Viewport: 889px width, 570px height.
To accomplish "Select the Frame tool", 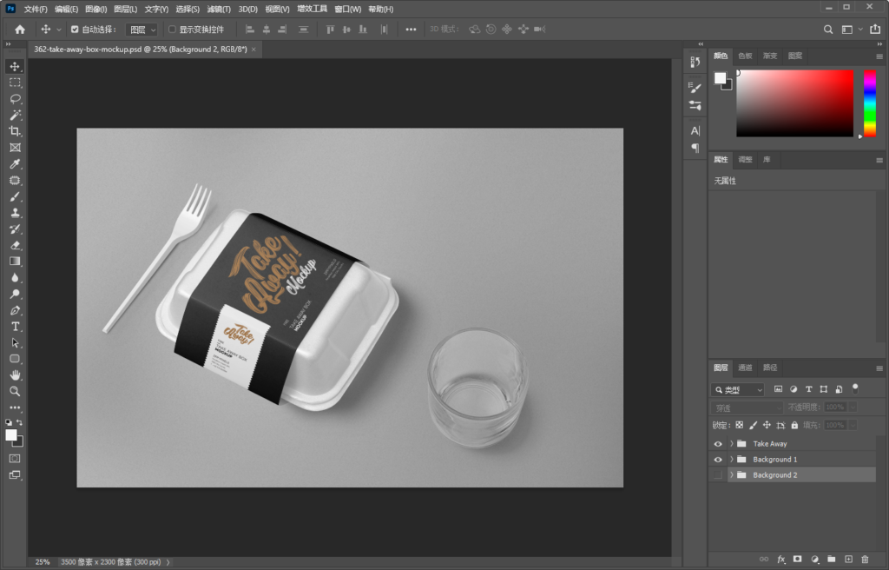I will coord(15,148).
